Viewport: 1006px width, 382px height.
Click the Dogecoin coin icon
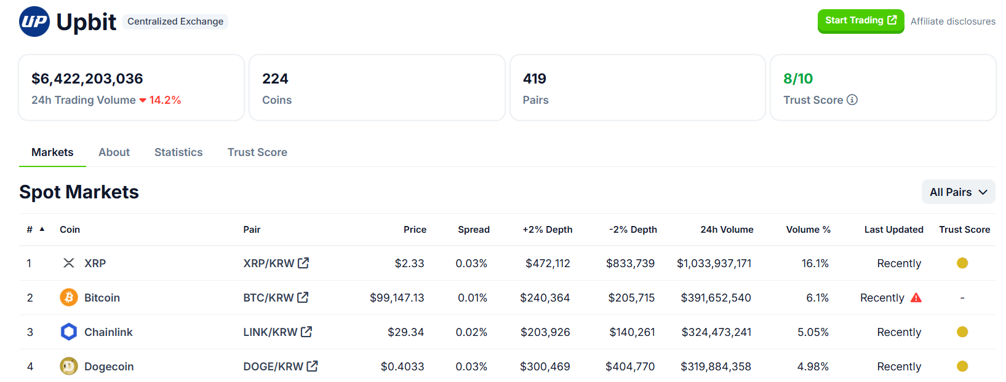click(x=69, y=367)
